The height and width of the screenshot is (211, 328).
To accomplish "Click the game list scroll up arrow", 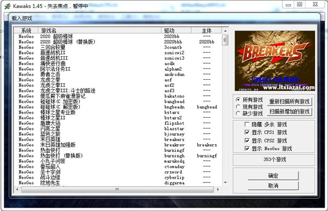I will tap(225, 31).
